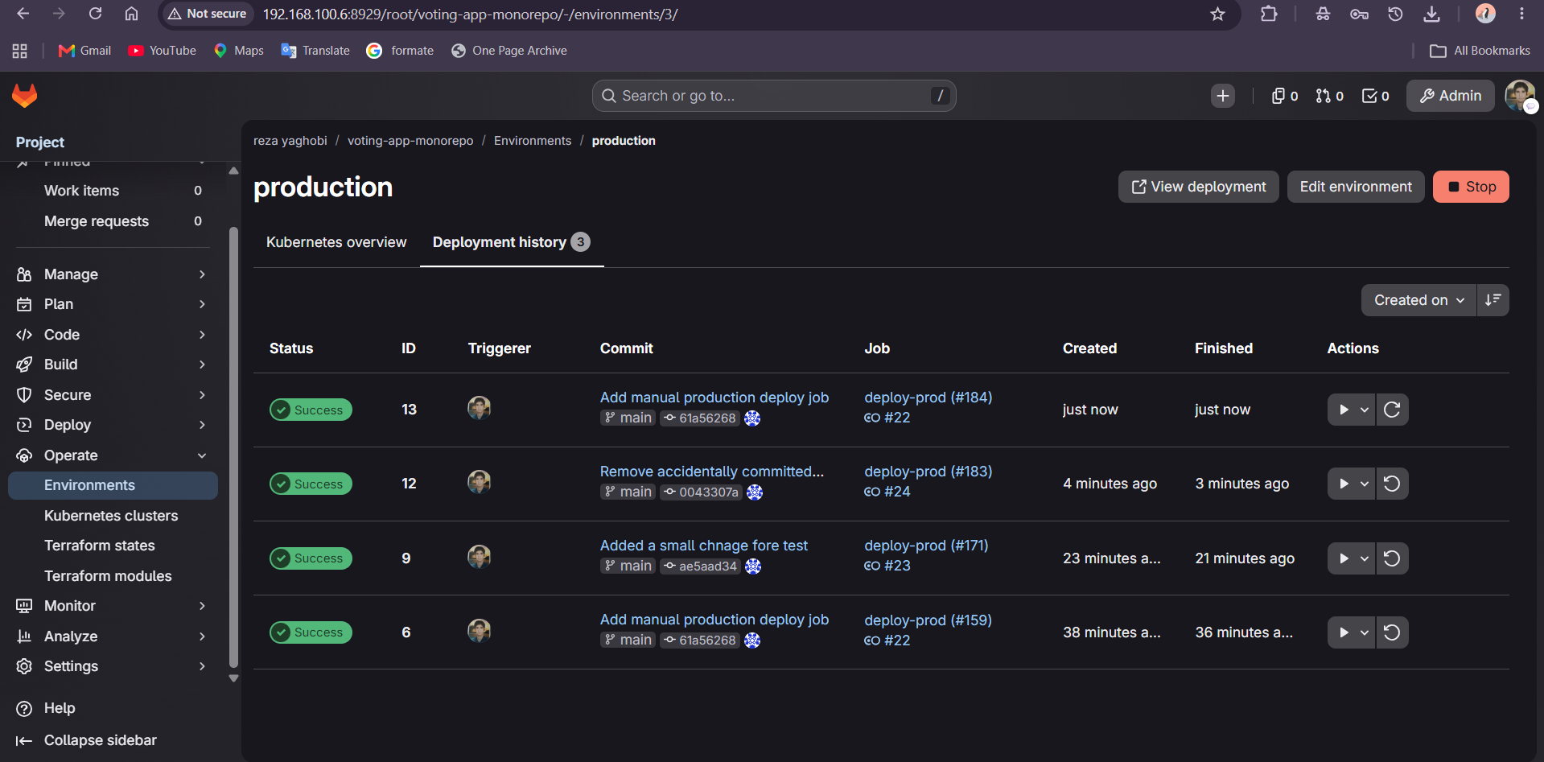Open the Help menu in sidebar

point(47,708)
